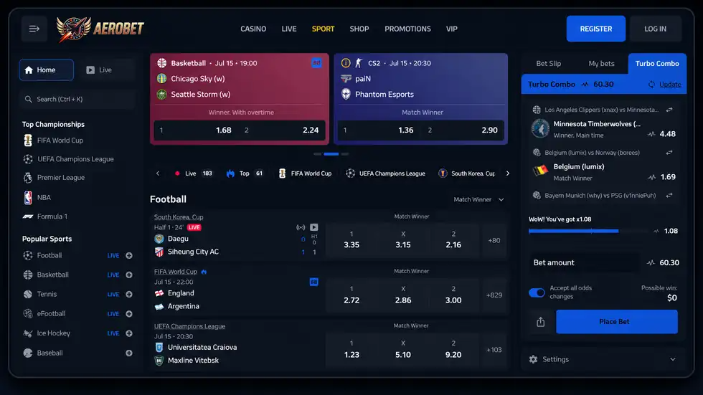703x395 pixels.
Task: Toggle Accept all odds changes switch
Action: [537, 292]
